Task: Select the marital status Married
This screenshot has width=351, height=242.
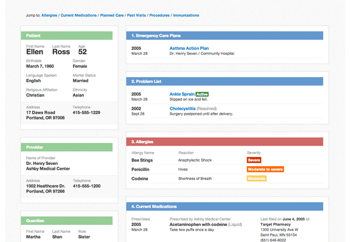Action: (80, 81)
